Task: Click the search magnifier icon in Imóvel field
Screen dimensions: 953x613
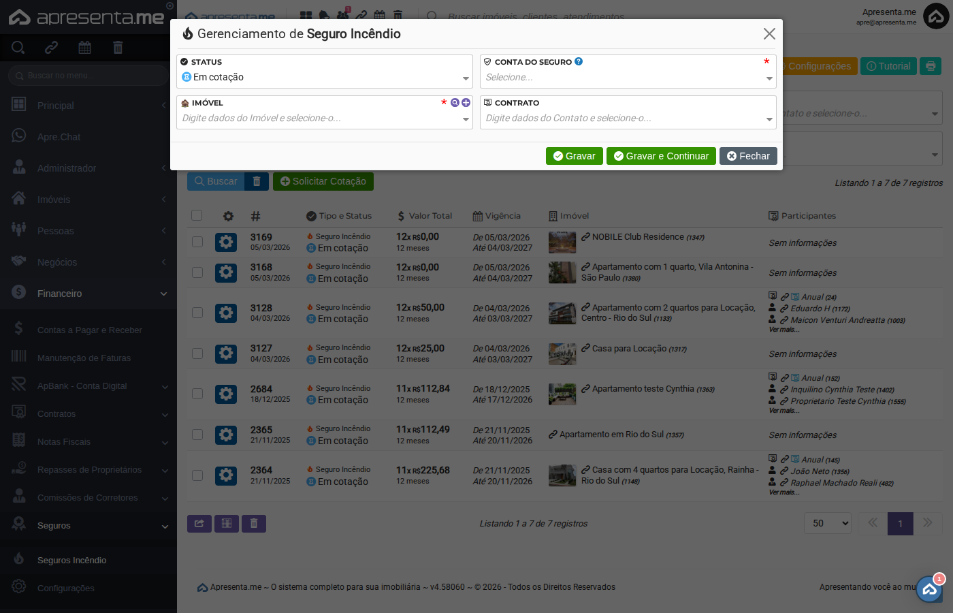Action: tap(455, 103)
